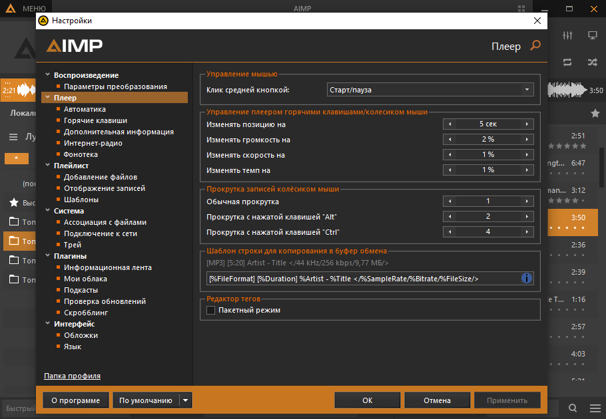The width and height of the screenshot is (606, 419).
Task: Open Проверка обновлений page
Action: point(105,301)
